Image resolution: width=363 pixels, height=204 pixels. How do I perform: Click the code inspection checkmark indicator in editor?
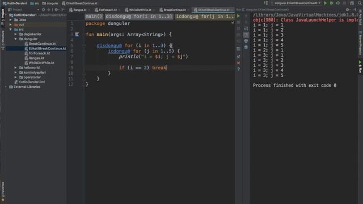(x=233, y=23)
